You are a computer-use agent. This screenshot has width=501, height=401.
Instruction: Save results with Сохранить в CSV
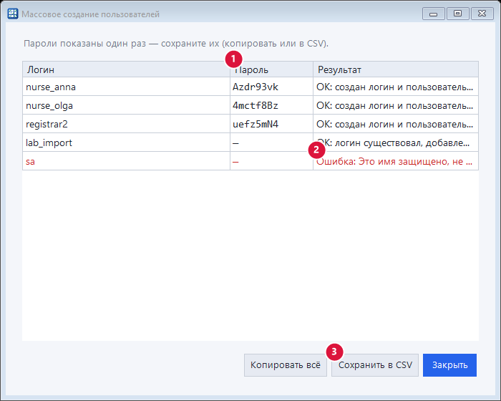[x=375, y=365]
